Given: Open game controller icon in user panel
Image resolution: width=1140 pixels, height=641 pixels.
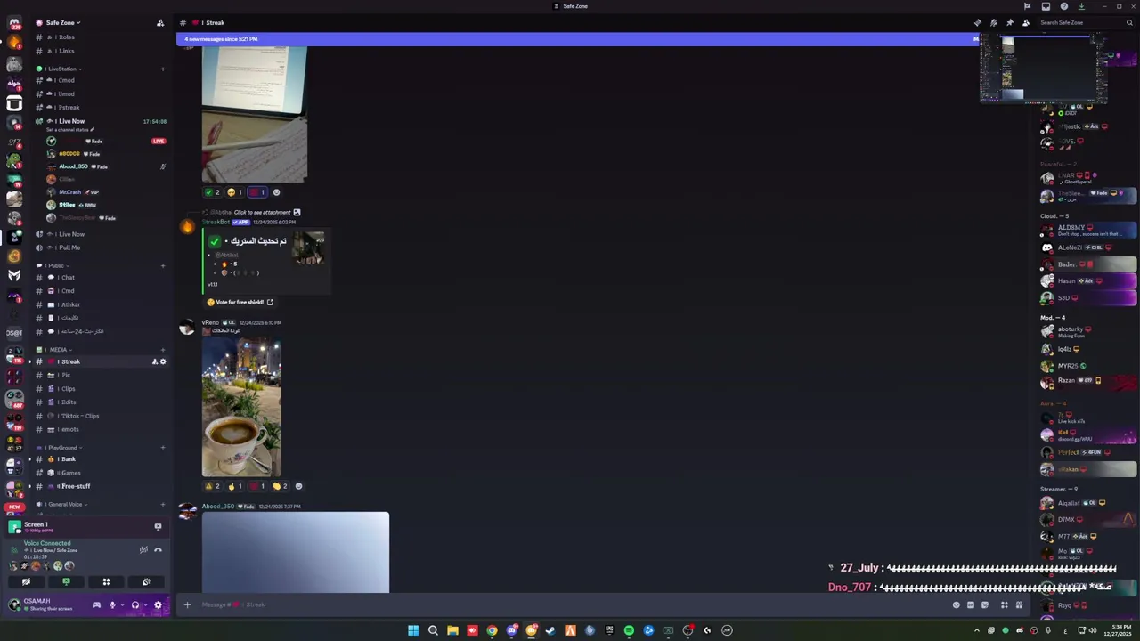Looking at the screenshot, I should pyautogui.click(x=96, y=604).
